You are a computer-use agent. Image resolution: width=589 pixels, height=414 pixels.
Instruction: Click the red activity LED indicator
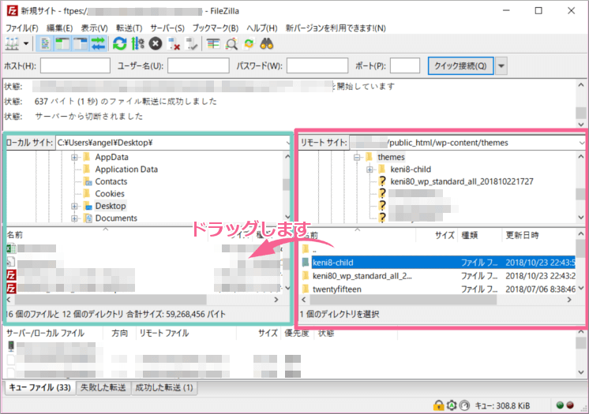[x=570, y=405]
